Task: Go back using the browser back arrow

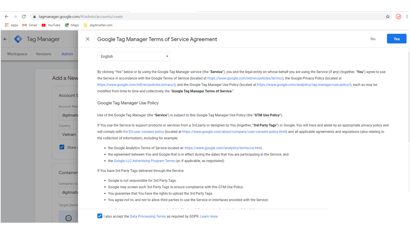Action: tap(6, 16)
